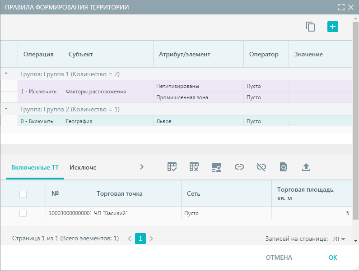Image resolution: width=359 pixels, height=271 pixels.
Task: Open records per page dropdown
Action: (339, 239)
